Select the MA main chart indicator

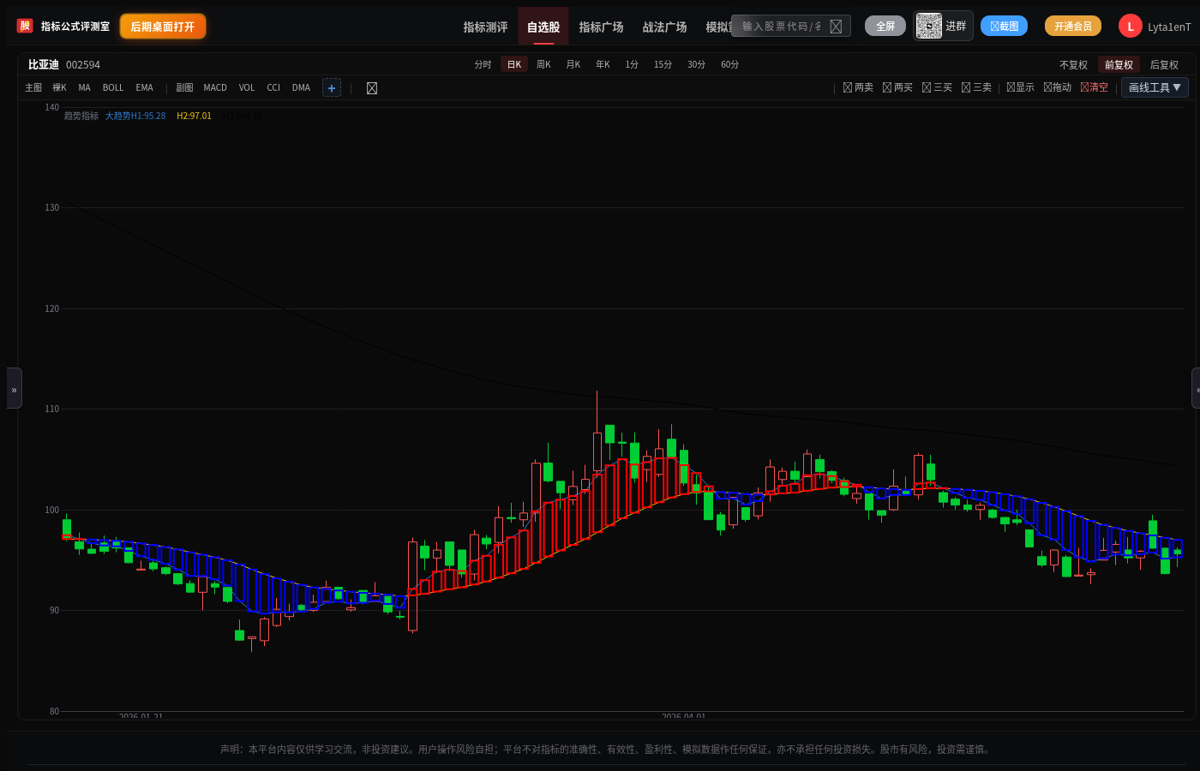pyautogui.click(x=84, y=87)
